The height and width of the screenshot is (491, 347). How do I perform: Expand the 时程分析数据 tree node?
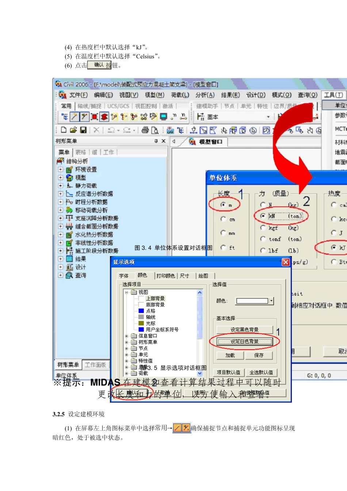point(60,202)
